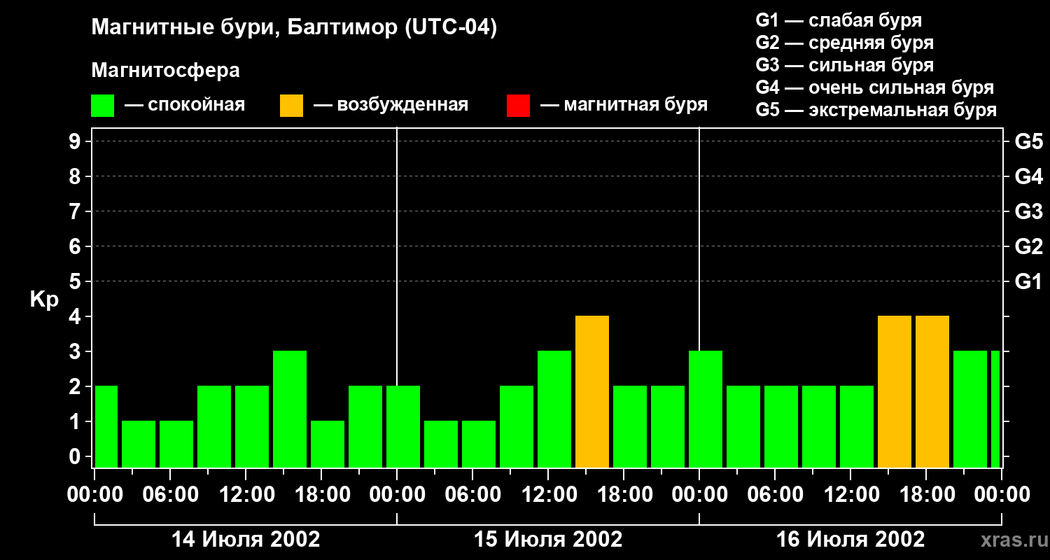Viewport: 1050px width, 560px height.
Task: Click the 'G4 — очень сильная буря' legend line
Action: tap(875, 87)
